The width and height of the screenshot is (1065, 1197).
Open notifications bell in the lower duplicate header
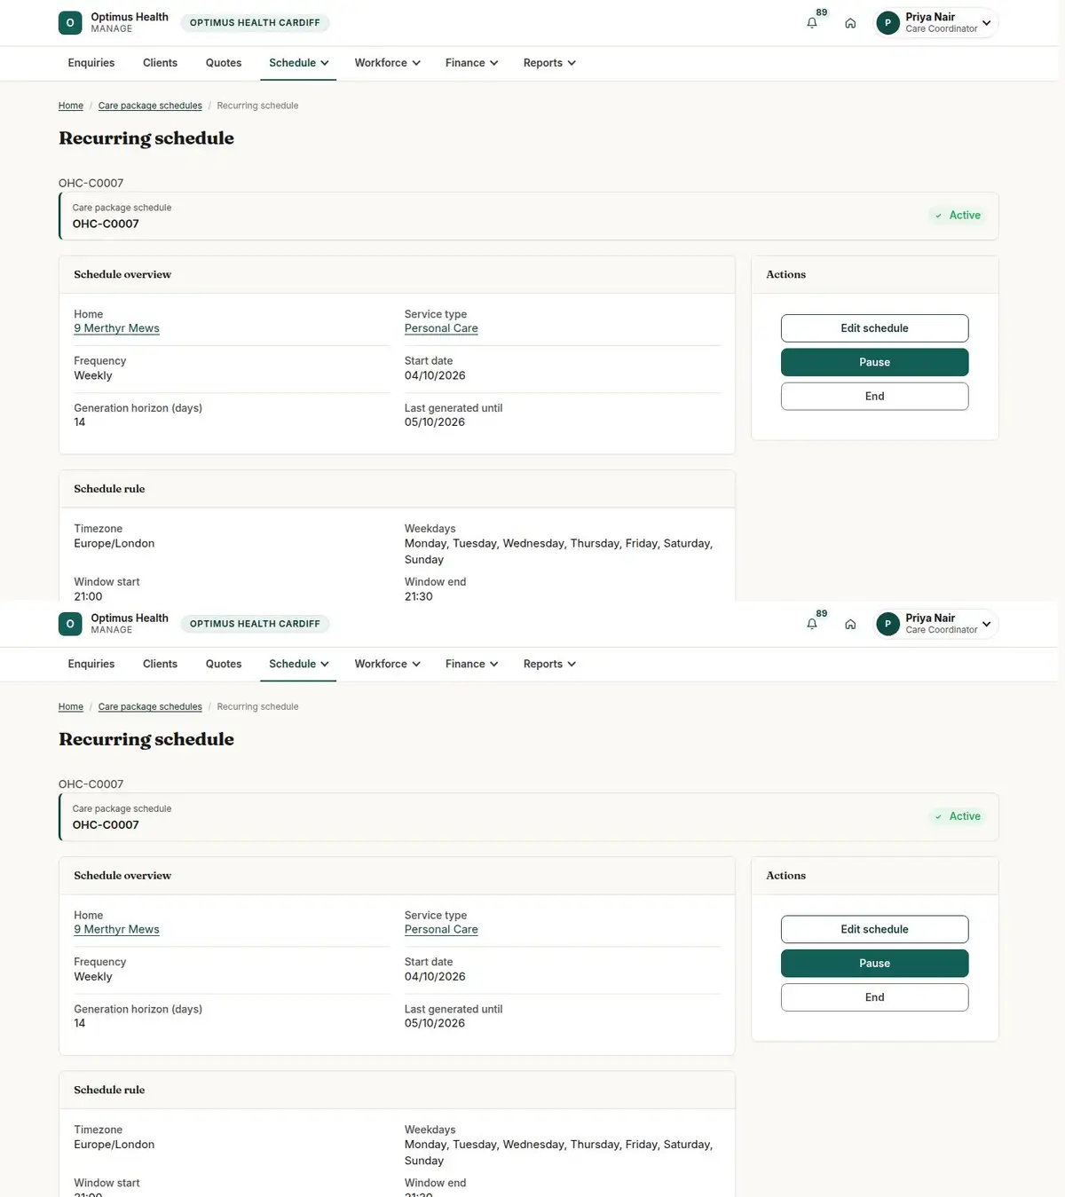pyautogui.click(x=811, y=624)
